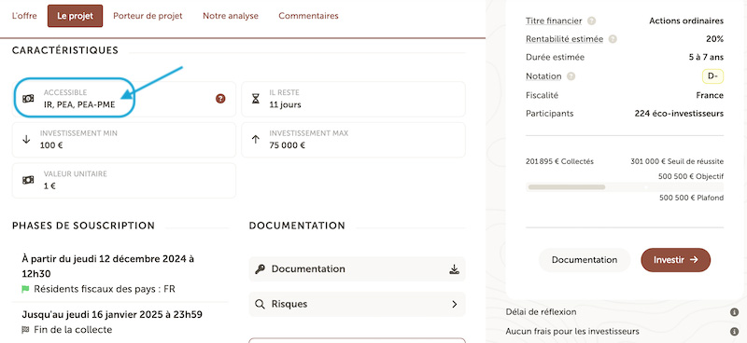This screenshot has width=747, height=343.
Task: Click the help icon next to Titre financier
Action: click(592, 21)
